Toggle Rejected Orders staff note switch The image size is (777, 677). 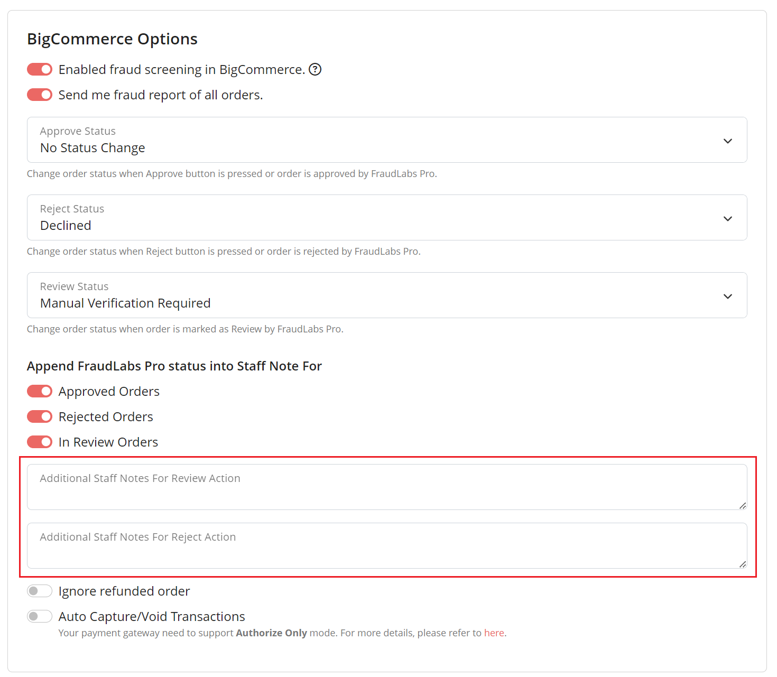[x=40, y=416]
